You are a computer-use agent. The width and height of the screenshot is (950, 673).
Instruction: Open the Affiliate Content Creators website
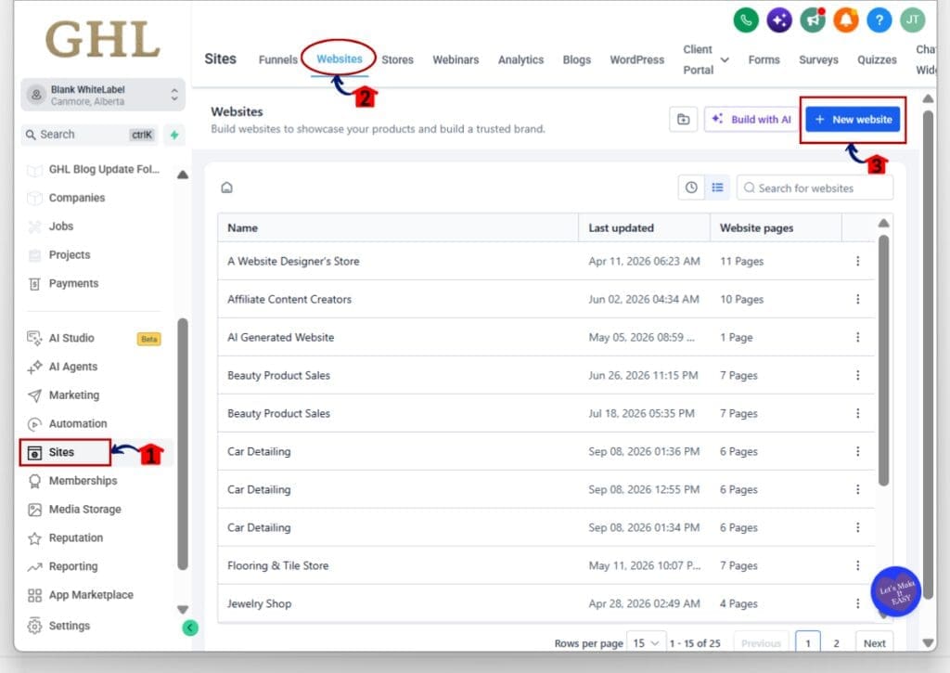coord(289,300)
